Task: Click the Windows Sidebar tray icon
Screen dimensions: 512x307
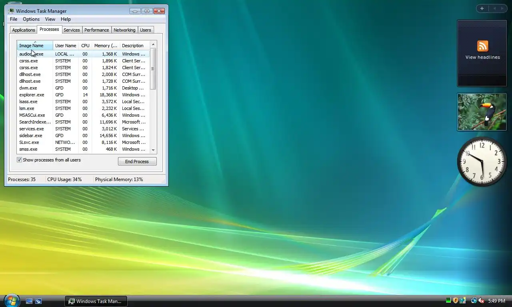Action: point(463,301)
